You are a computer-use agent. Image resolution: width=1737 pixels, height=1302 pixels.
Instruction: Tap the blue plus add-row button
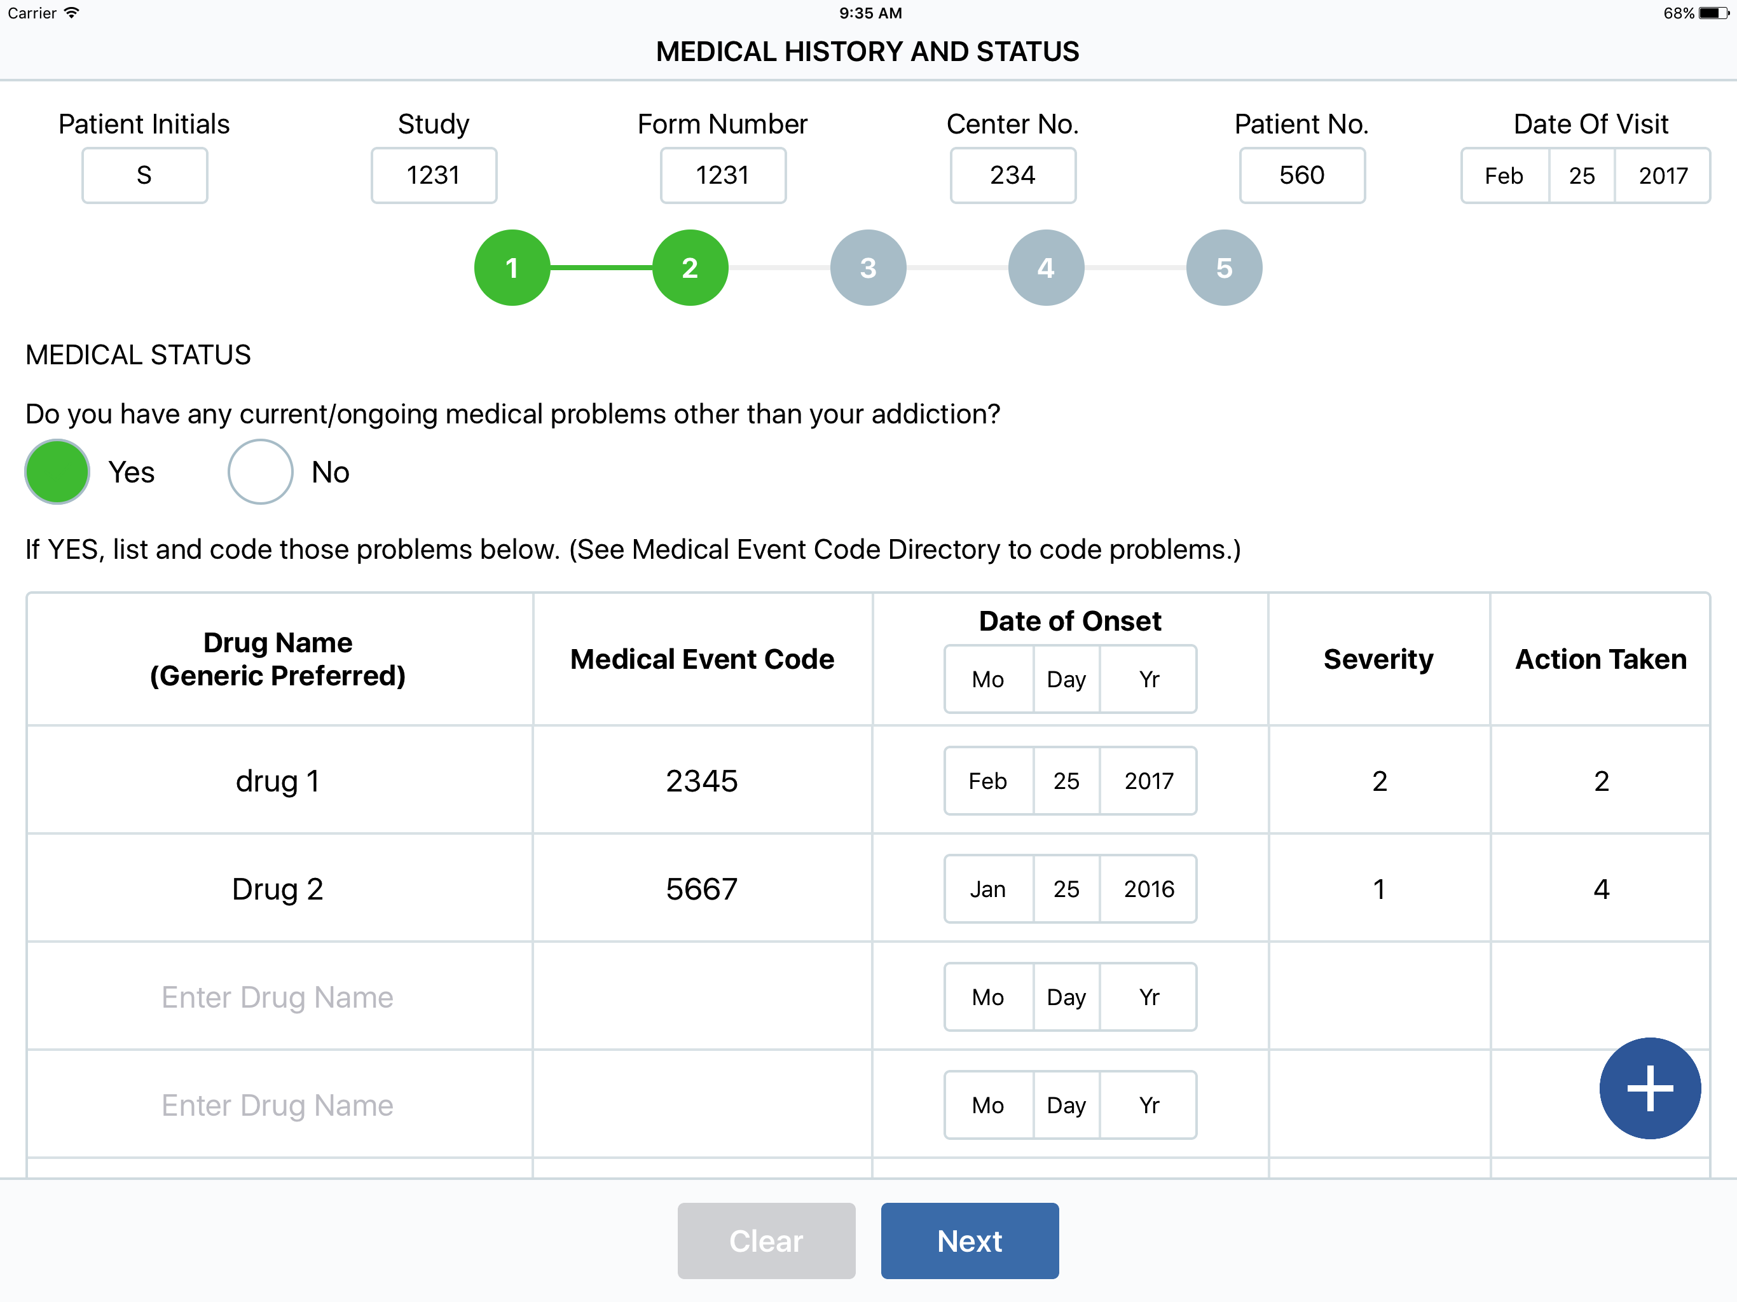[x=1649, y=1088]
